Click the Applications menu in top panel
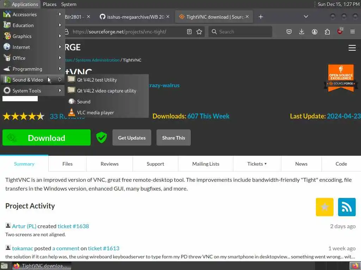Screen dimensions: 361x270 point(21,4)
